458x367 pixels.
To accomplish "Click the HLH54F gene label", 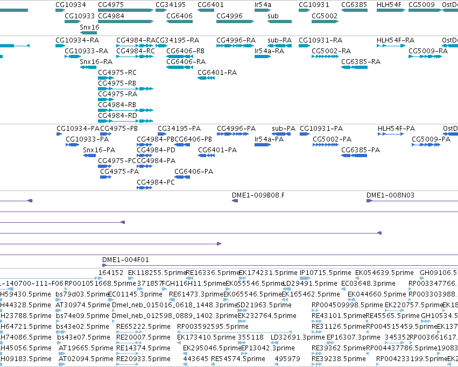I will [389, 5].
